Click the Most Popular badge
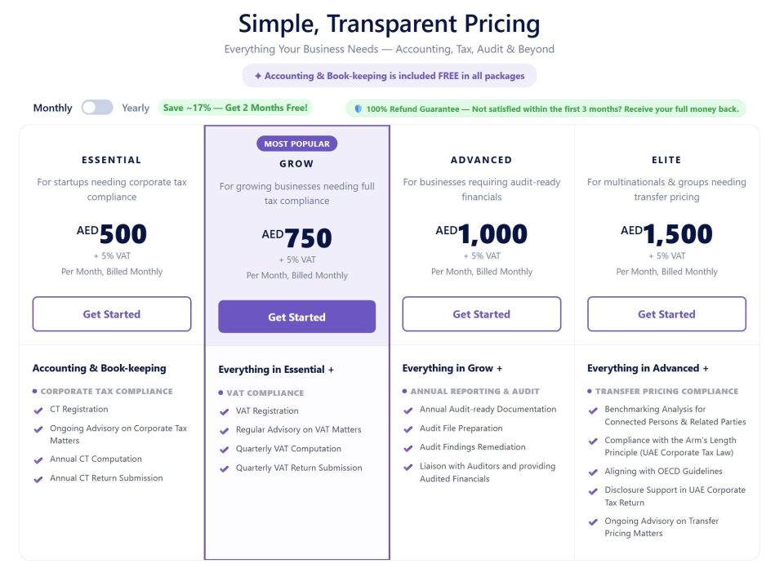 coord(296,144)
